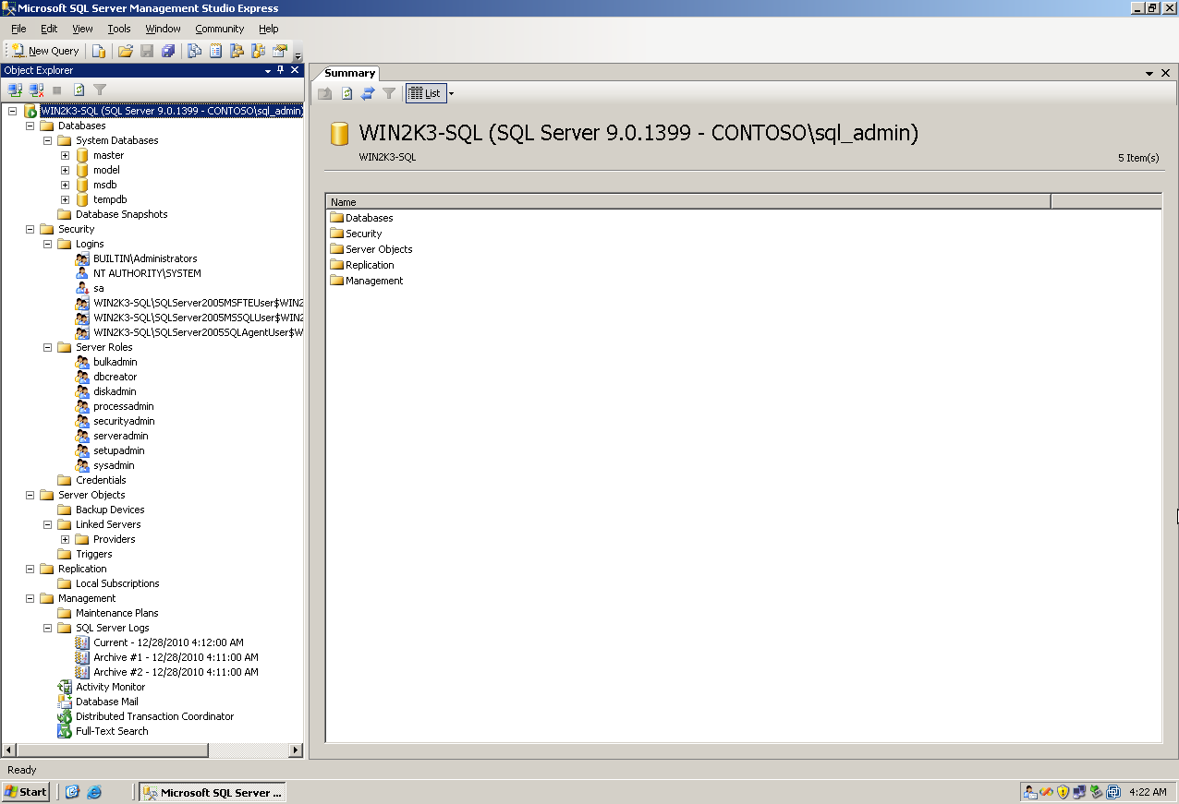Launch Internet Explorer from quick launch
Image resolution: width=1179 pixels, height=804 pixels.
(x=94, y=792)
